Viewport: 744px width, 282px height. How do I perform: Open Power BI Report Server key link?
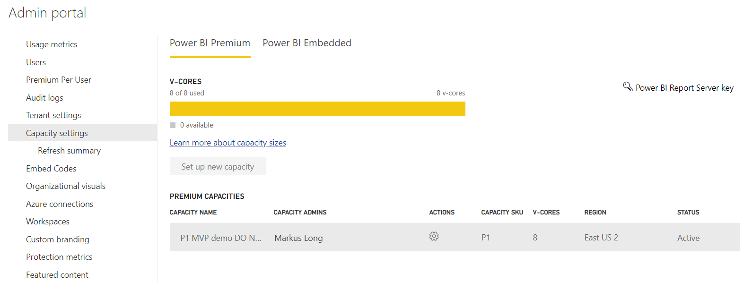[684, 88]
